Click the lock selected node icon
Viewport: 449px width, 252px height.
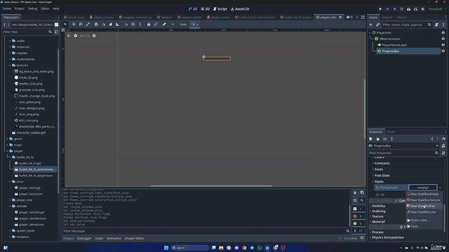tap(149, 24)
